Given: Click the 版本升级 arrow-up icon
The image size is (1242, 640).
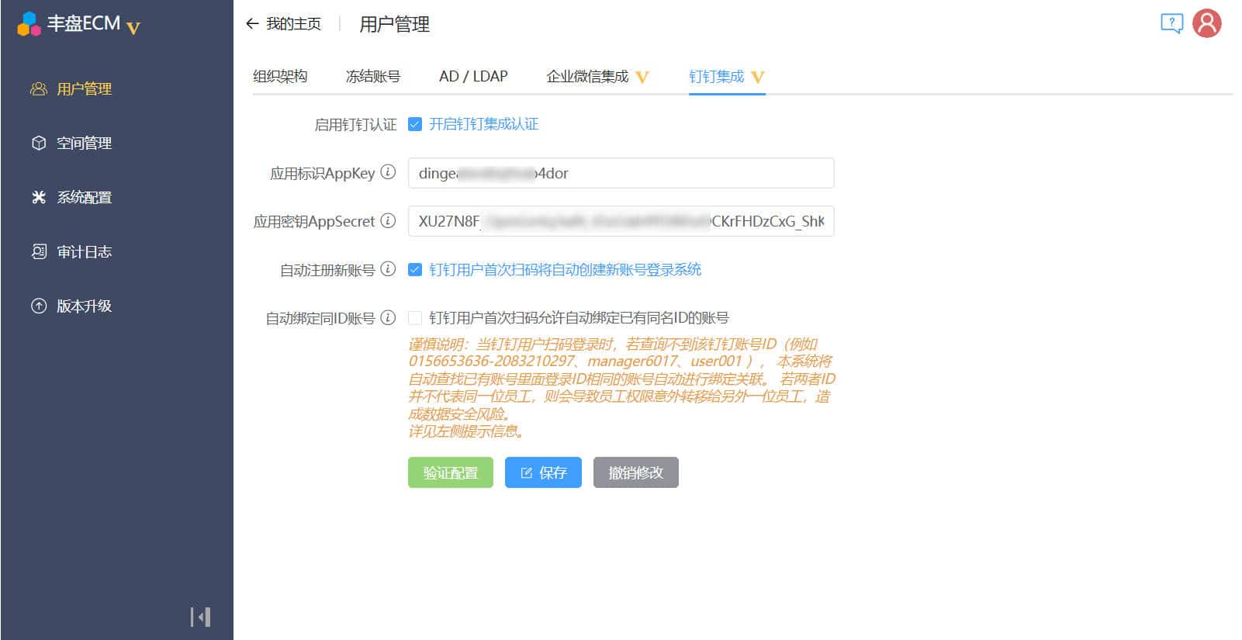Looking at the screenshot, I should tap(39, 306).
